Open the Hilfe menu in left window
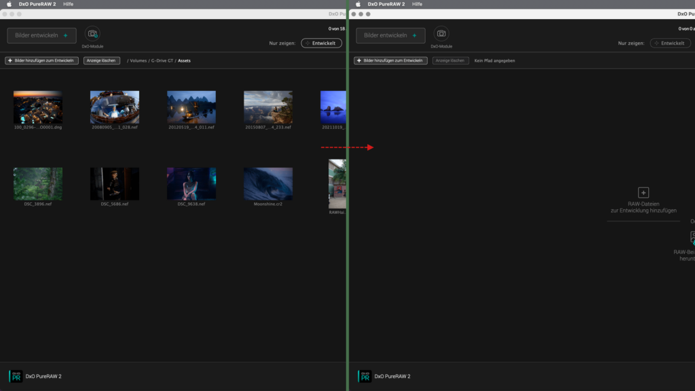This screenshot has height=391, width=695. tap(69, 4)
